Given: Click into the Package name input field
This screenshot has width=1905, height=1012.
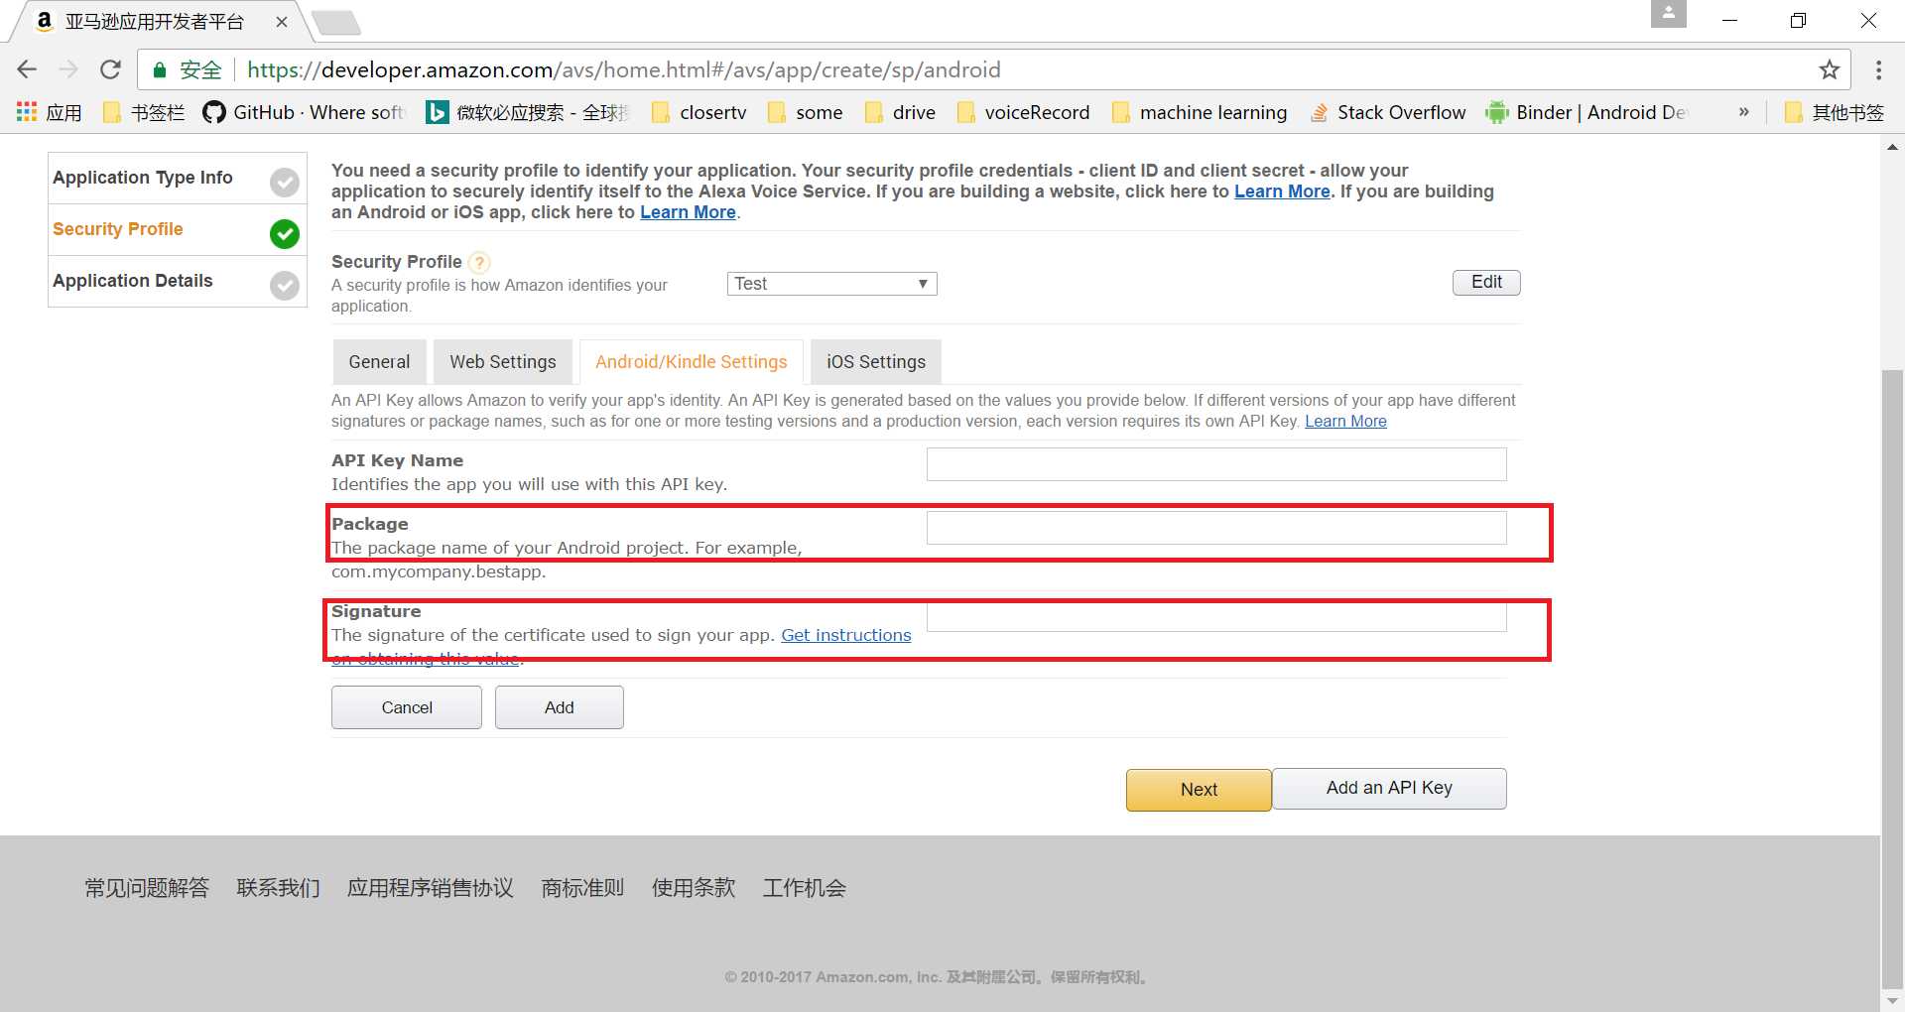Looking at the screenshot, I should [1215, 528].
